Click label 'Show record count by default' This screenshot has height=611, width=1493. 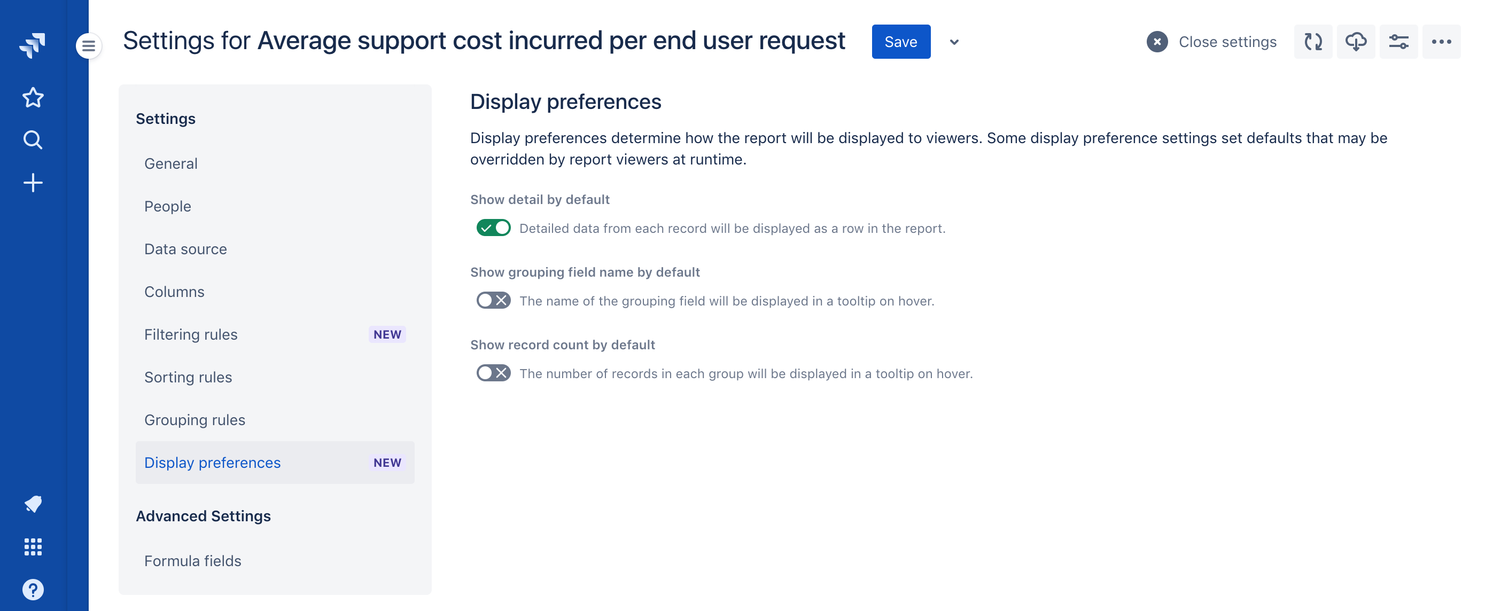tap(562, 344)
